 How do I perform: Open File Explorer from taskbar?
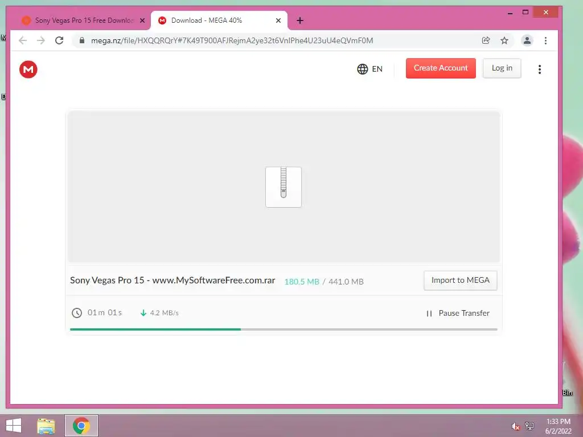(x=46, y=426)
